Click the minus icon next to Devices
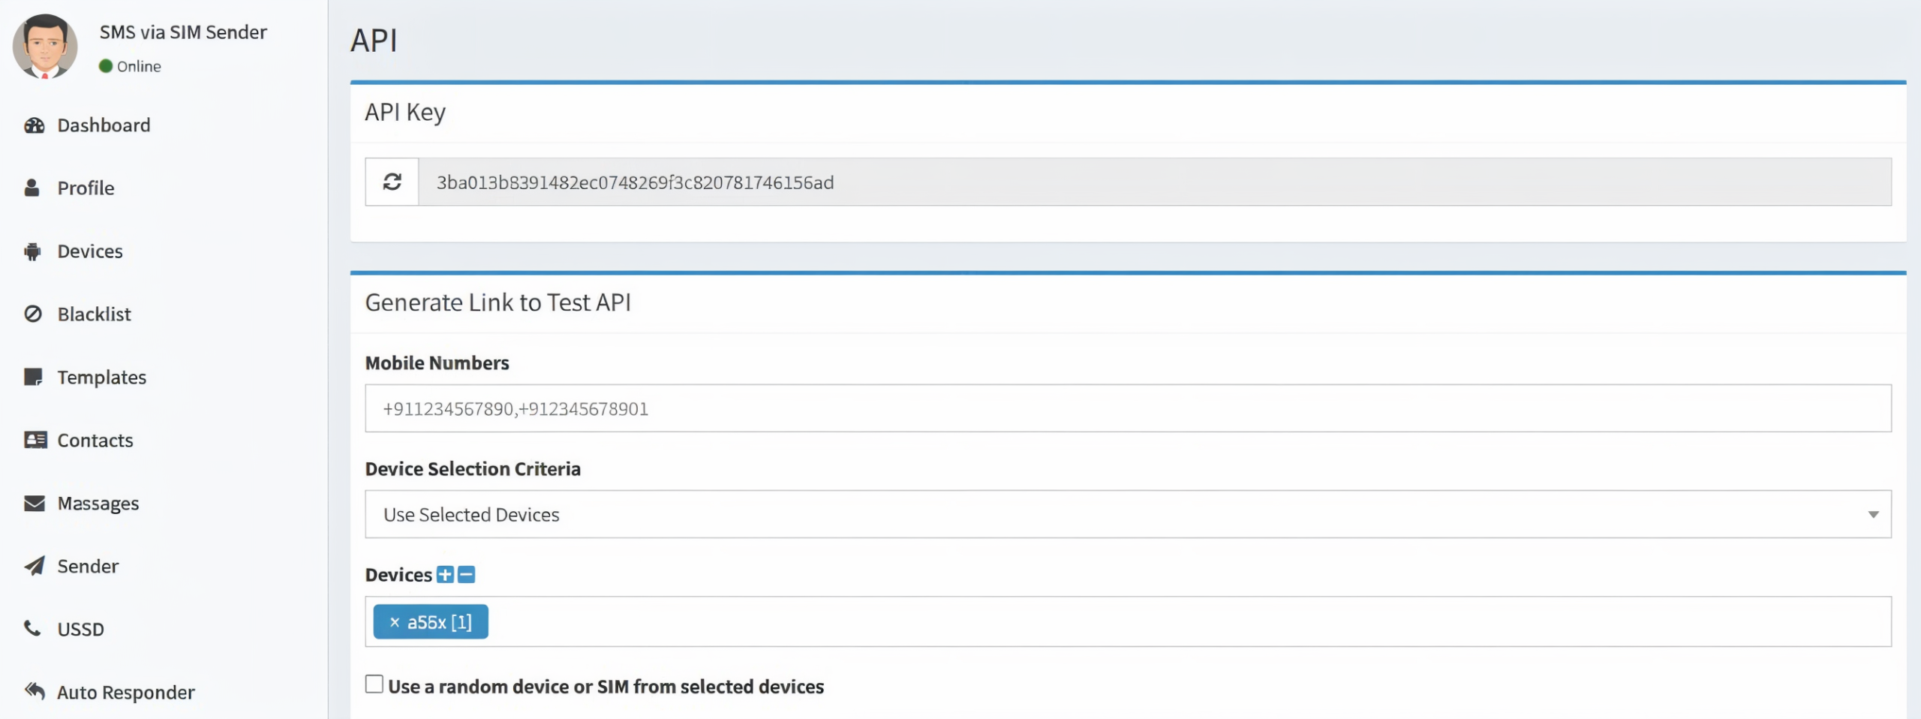Viewport: 1921px width, 719px height. click(x=466, y=575)
